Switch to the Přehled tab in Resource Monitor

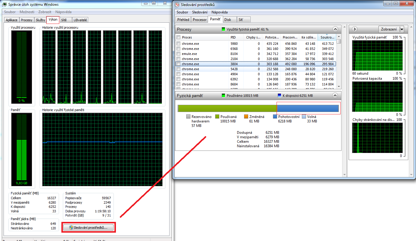tap(183, 20)
